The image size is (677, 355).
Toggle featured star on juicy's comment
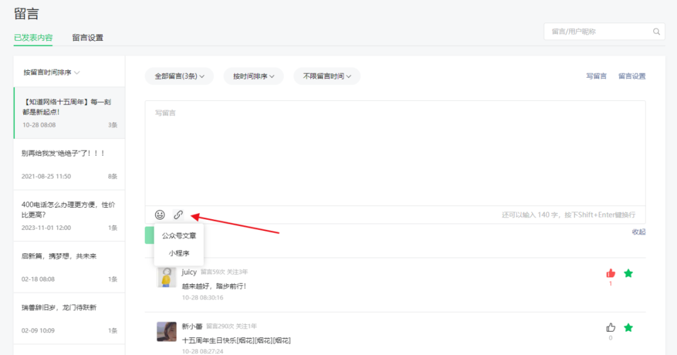[628, 273]
